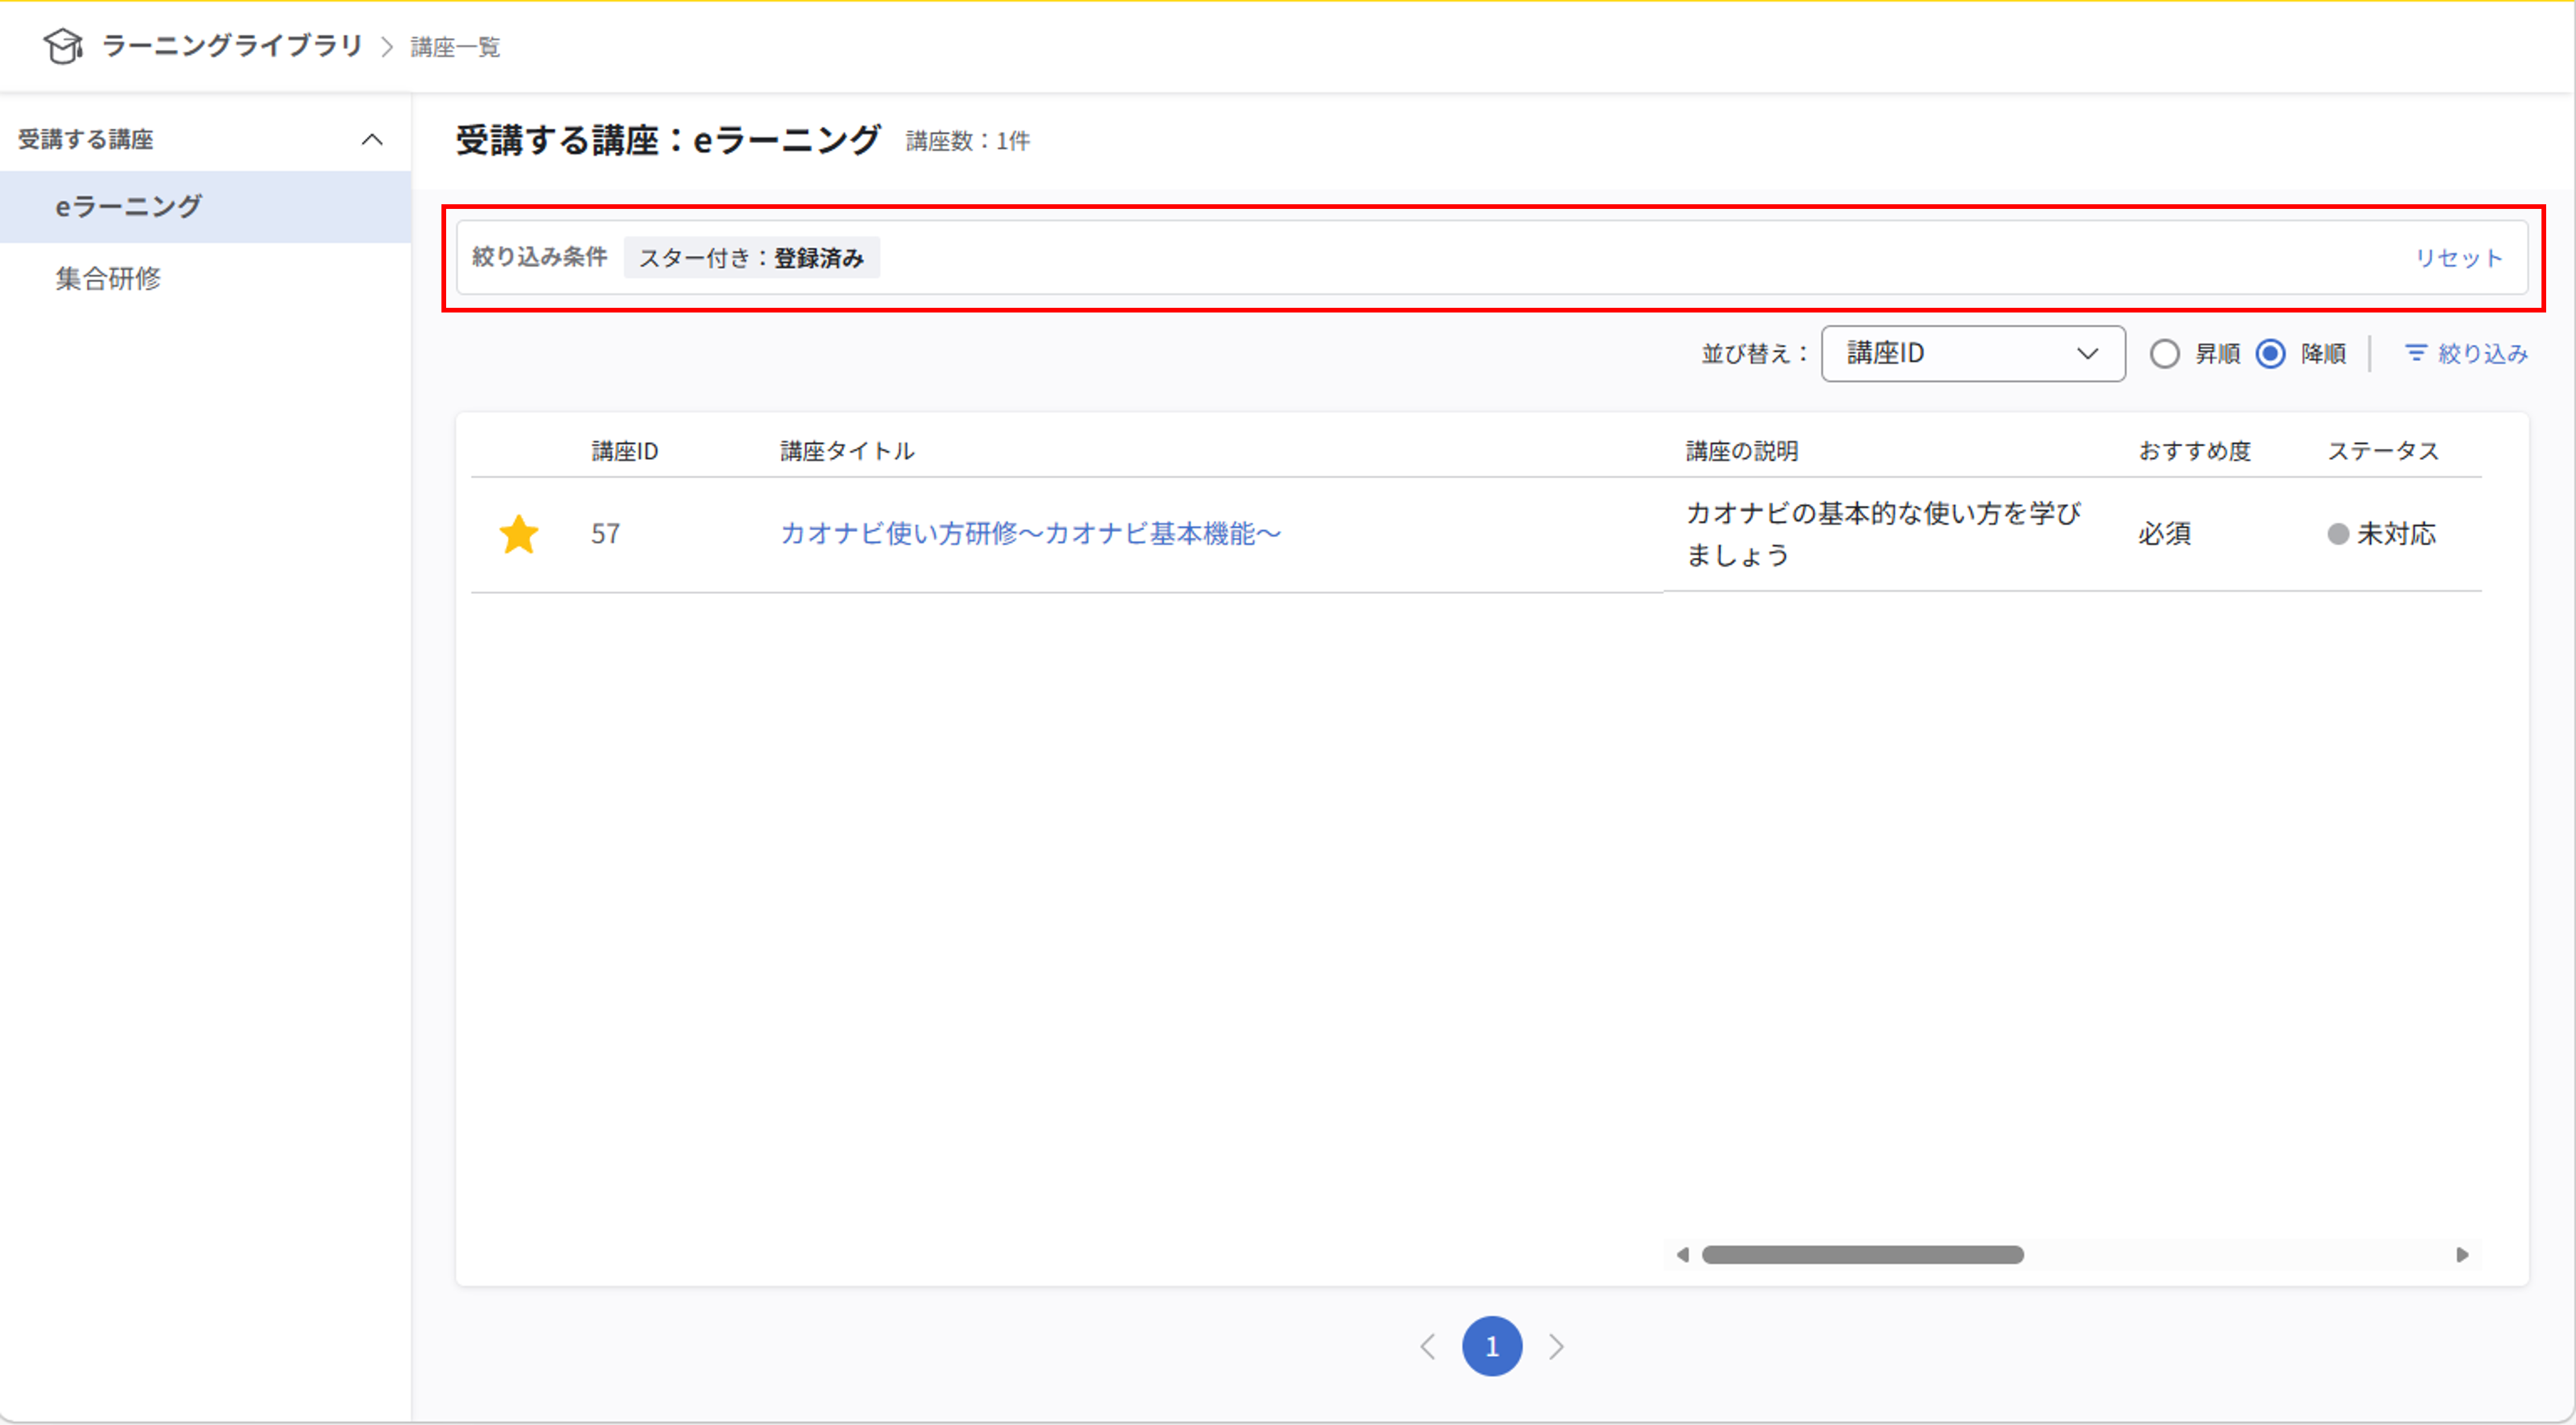Collapse the 受講する講座 sidebar section chevron

point(372,140)
